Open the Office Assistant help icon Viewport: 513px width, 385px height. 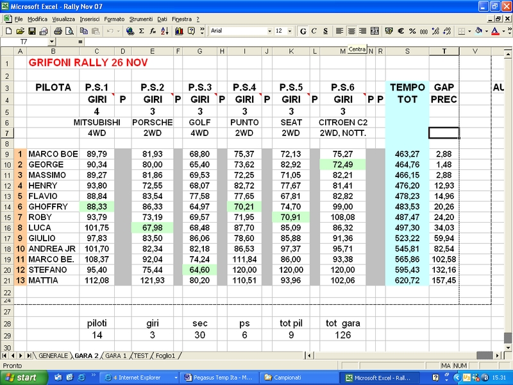[191, 31]
